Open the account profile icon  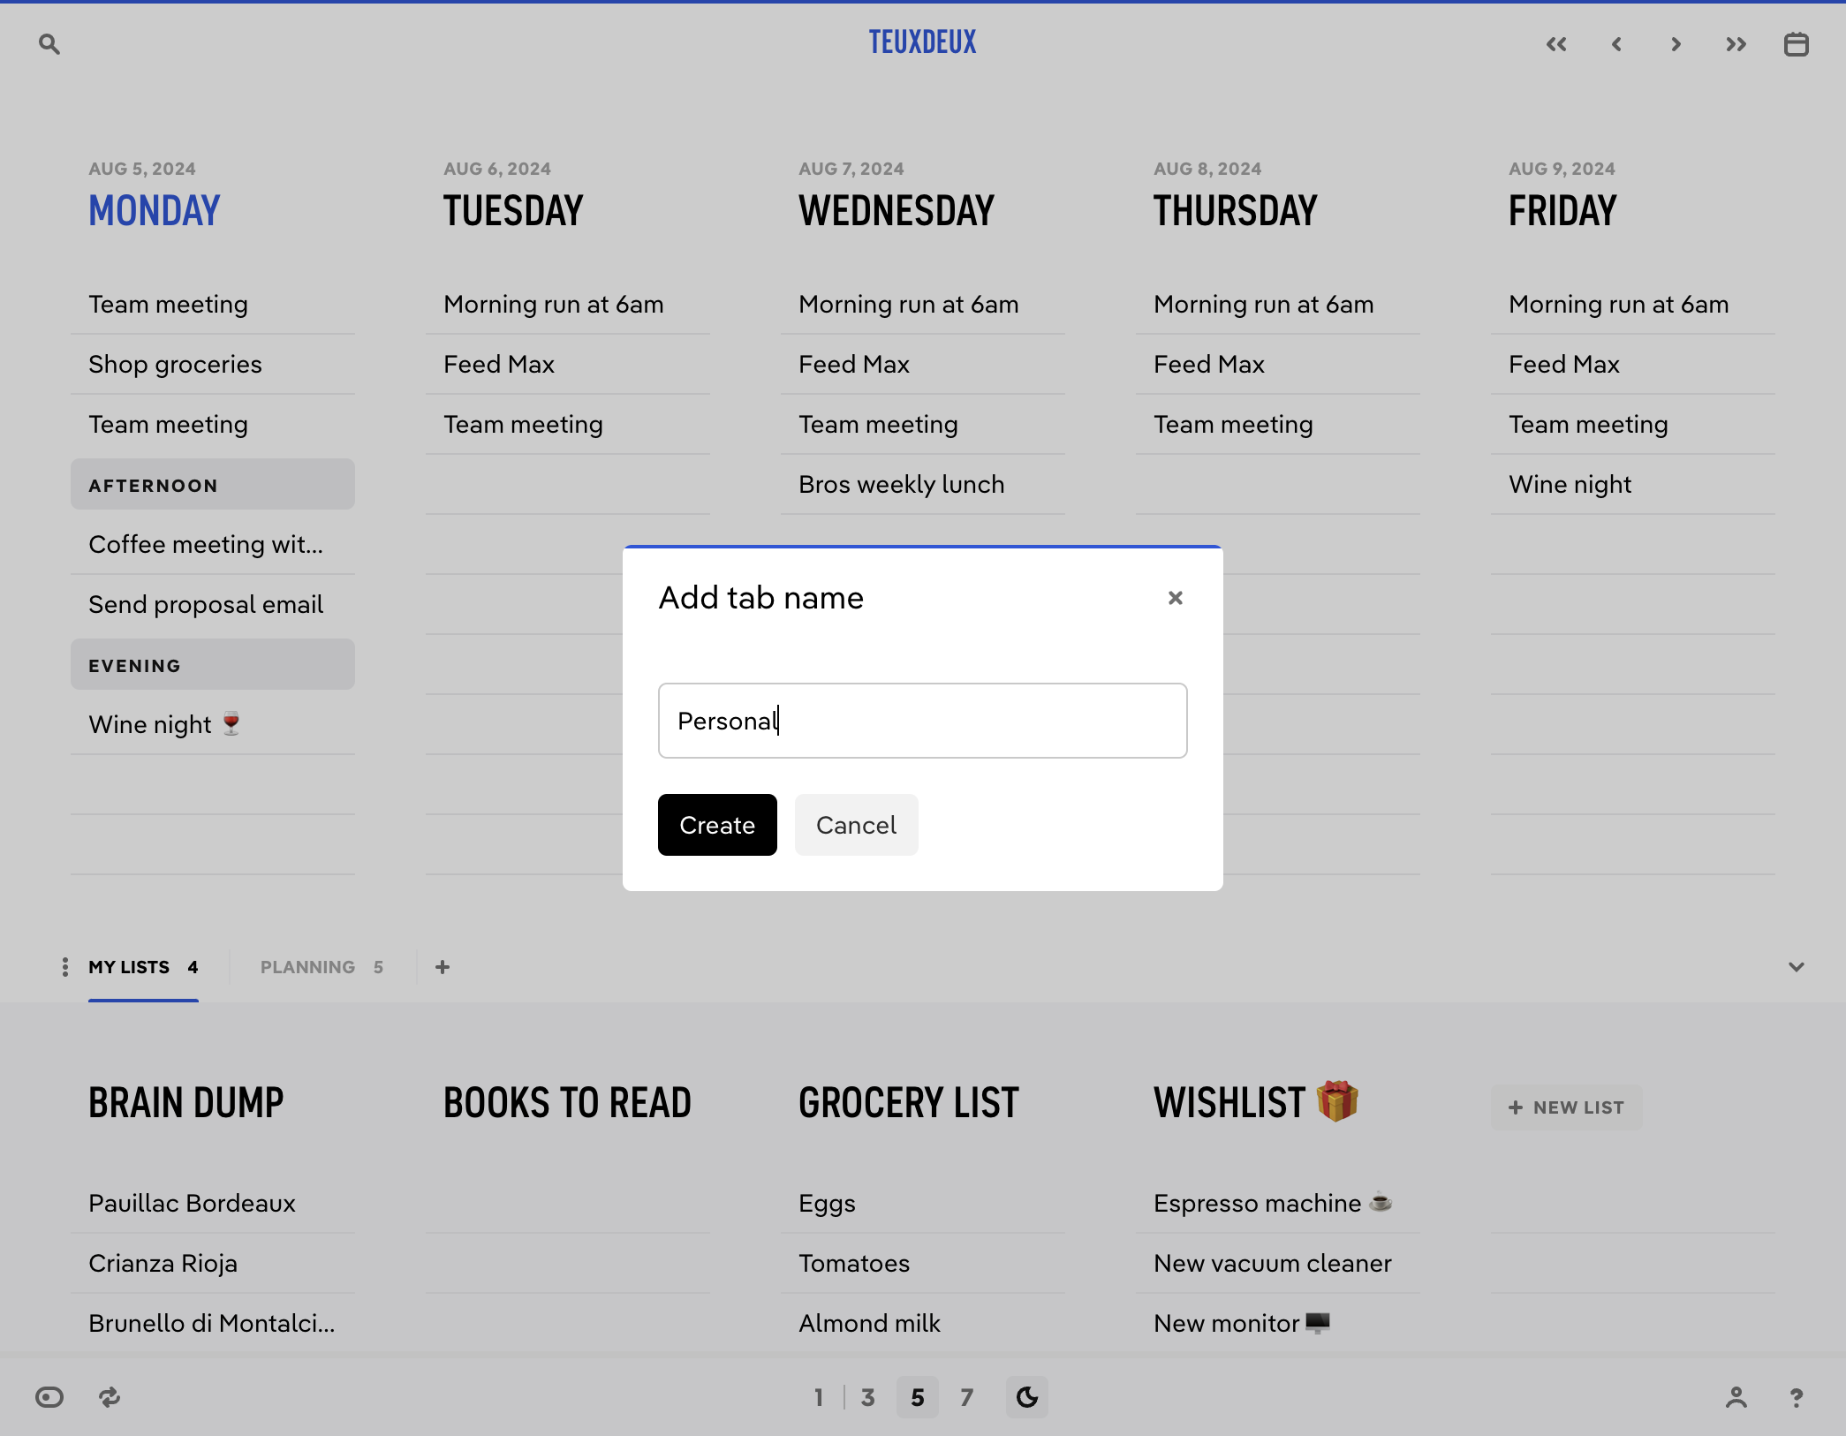coord(1736,1397)
